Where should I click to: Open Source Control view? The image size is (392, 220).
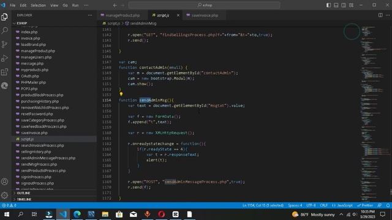4,45
